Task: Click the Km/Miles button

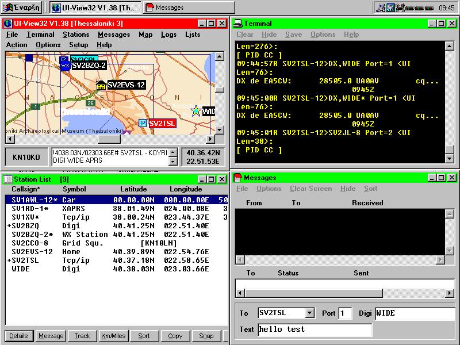Action: click(x=113, y=336)
